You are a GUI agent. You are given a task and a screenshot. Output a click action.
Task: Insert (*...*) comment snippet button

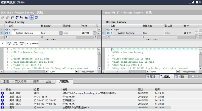point(29,43)
